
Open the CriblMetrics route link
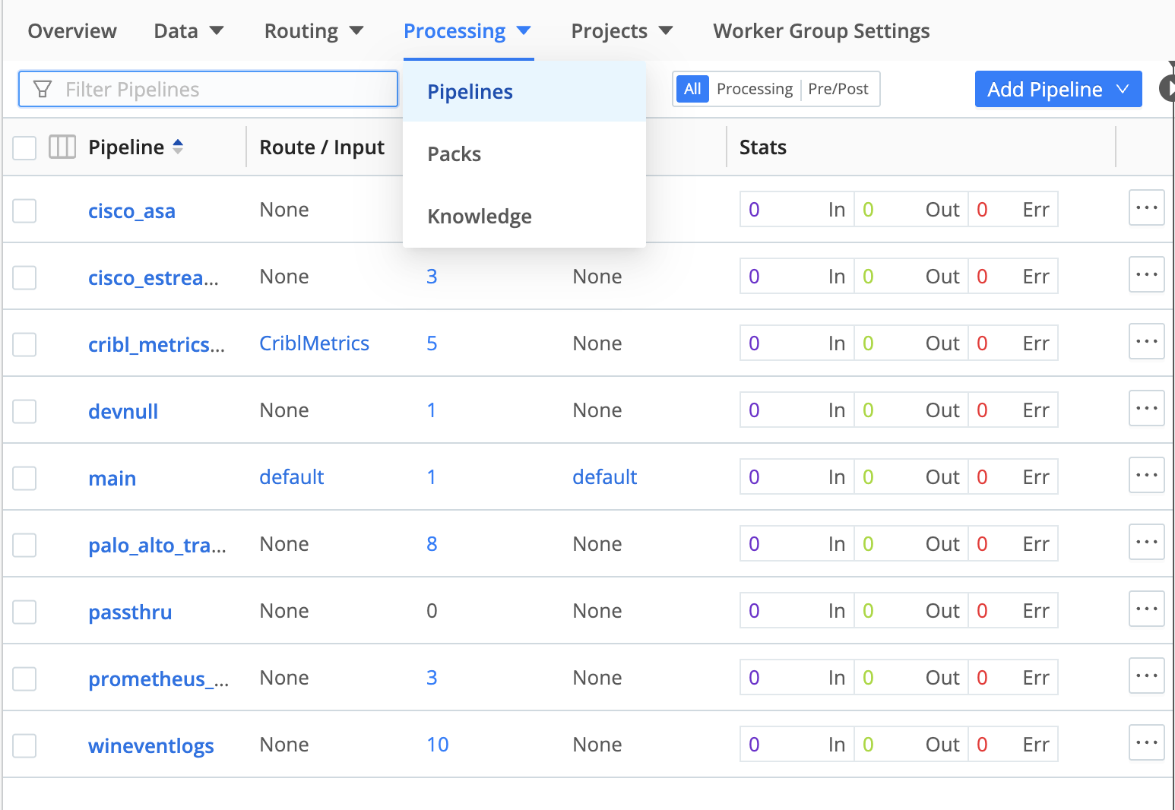314,343
